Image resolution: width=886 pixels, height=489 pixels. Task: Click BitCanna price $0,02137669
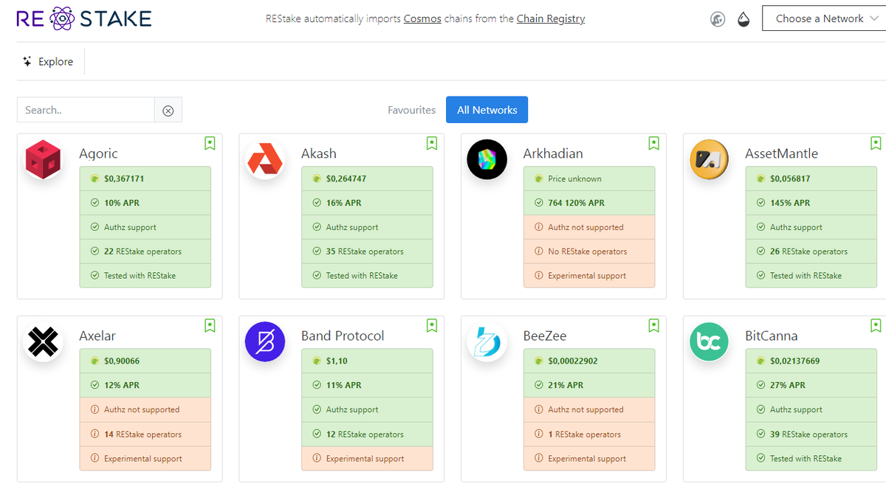coord(811,361)
